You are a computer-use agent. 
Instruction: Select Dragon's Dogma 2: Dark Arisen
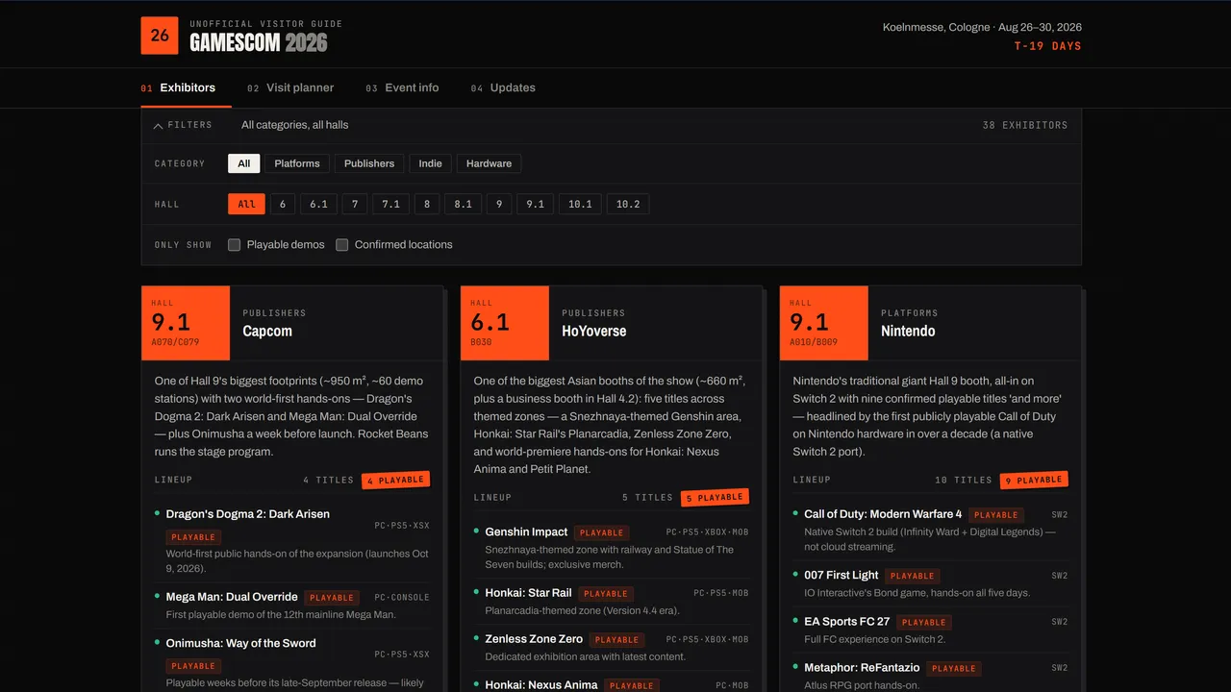pos(247,514)
